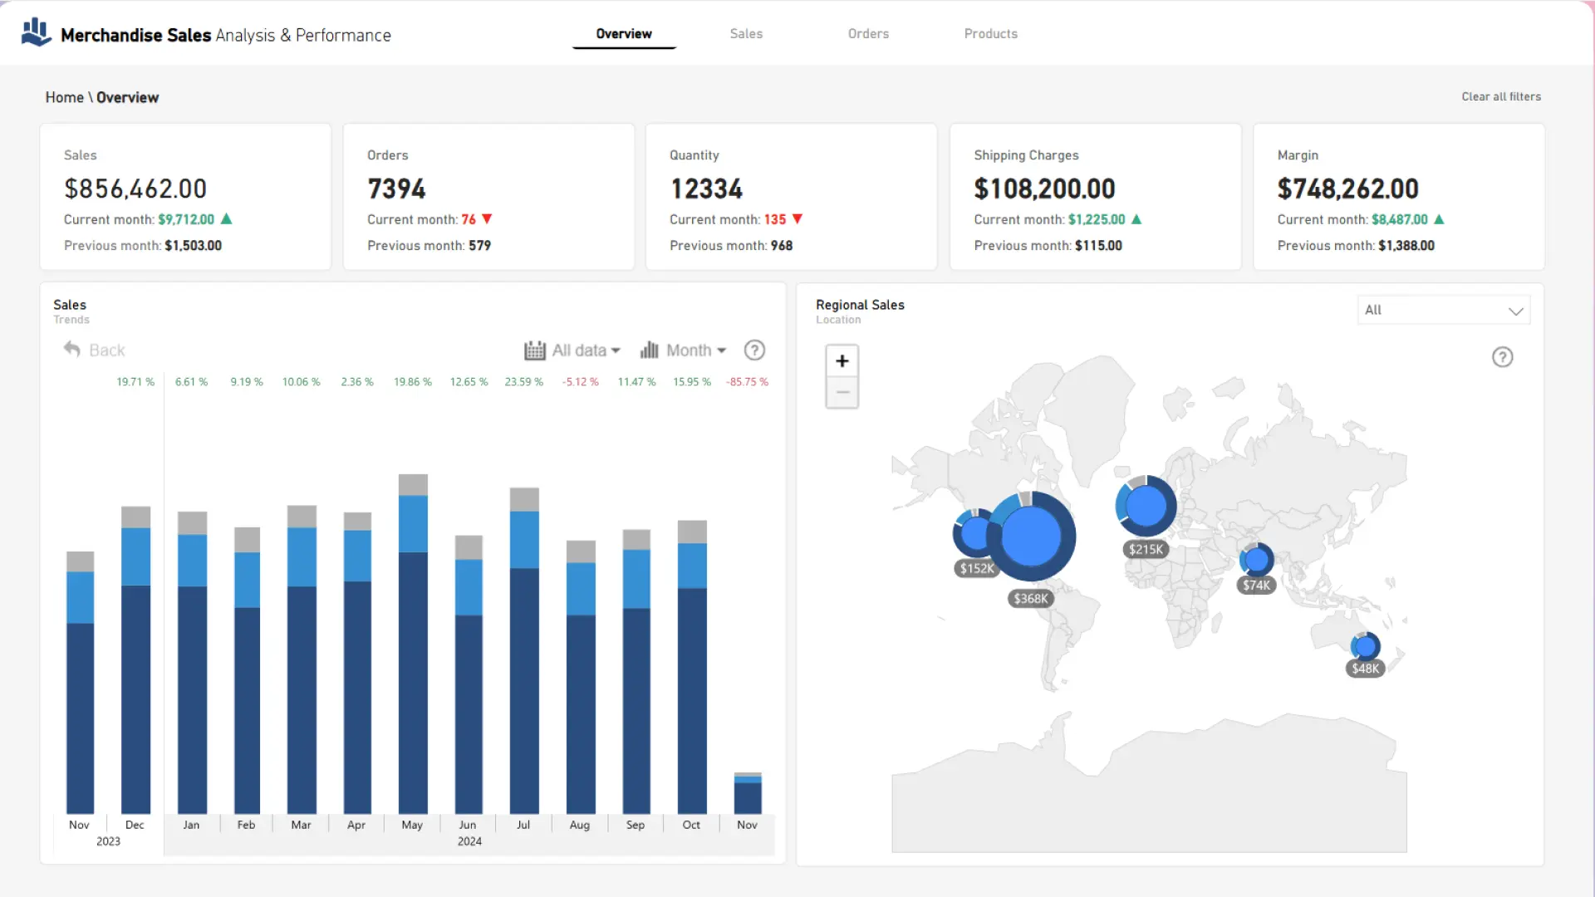The width and height of the screenshot is (1595, 897).
Task: Click the -85.75 % growth label
Action: [747, 382]
